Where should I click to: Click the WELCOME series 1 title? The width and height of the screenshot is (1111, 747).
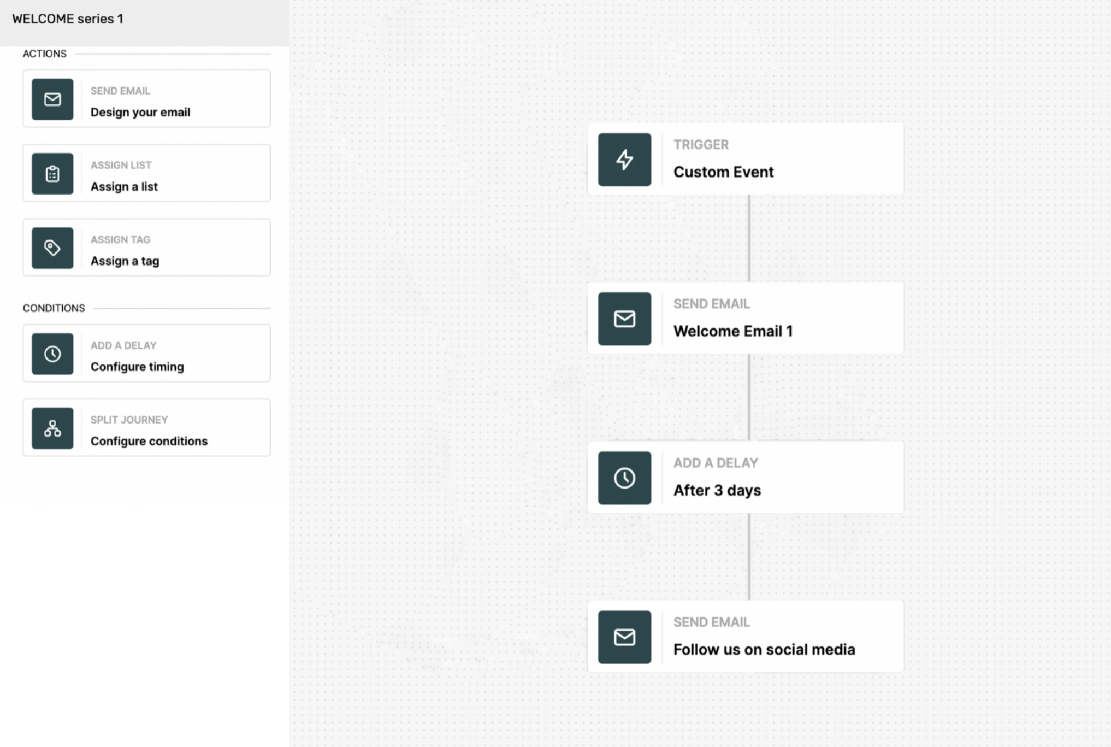point(68,18)
